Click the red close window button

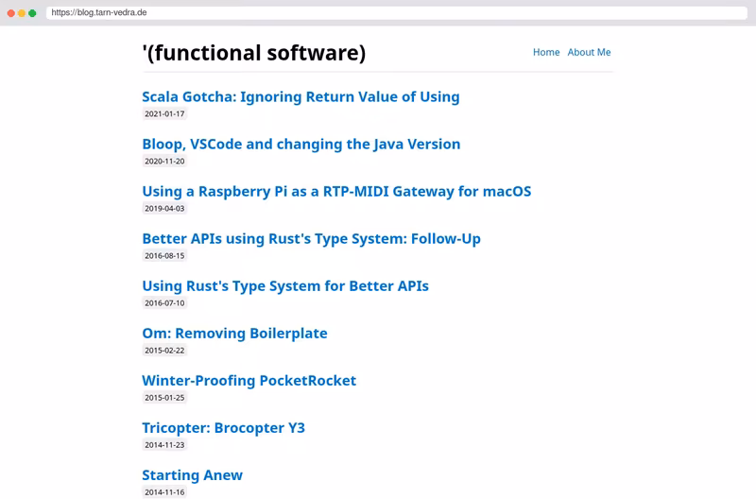tap(11, 13)
